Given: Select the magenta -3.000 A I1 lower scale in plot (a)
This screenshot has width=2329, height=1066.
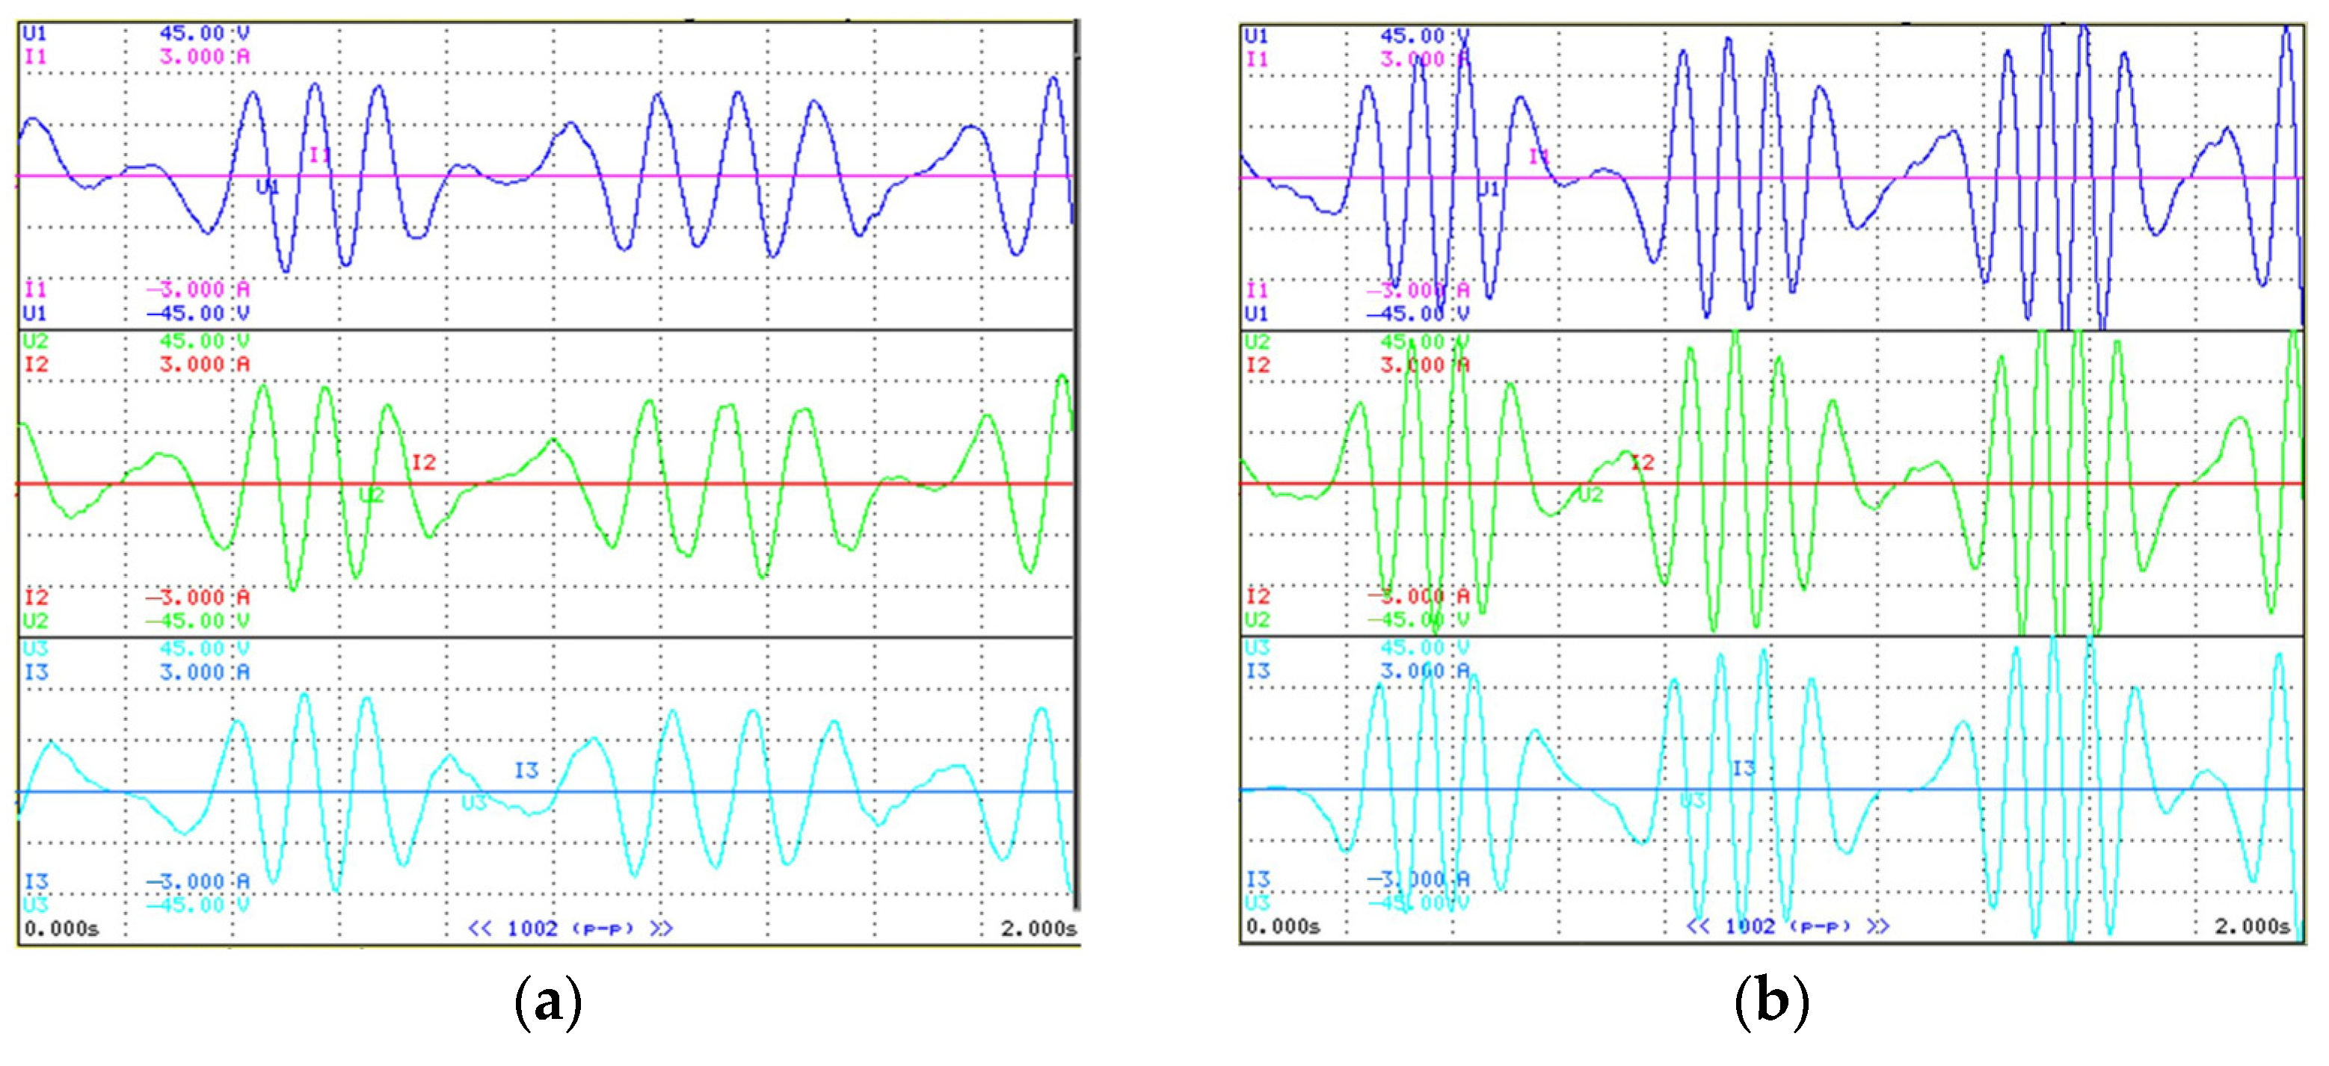Looking at the screenshot, I should (199, 290).
